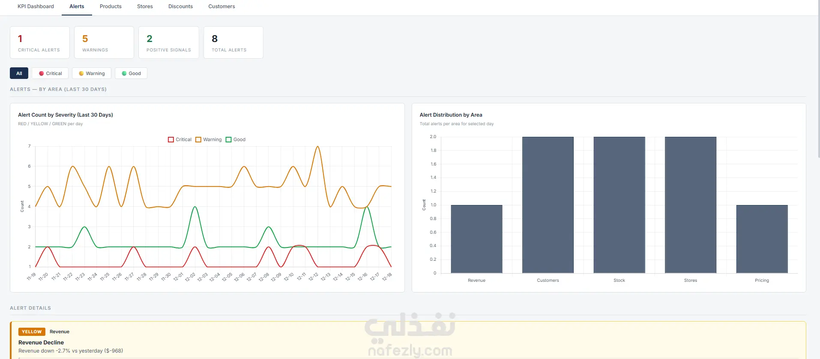This screenshot has height=359, width=820.
Task: Click the Pricing bar in area chart
Action: (762, 239)
